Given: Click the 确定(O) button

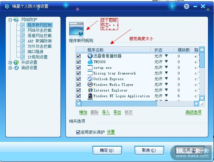Looking at the screenshot, I should click(x=107, y=150).
